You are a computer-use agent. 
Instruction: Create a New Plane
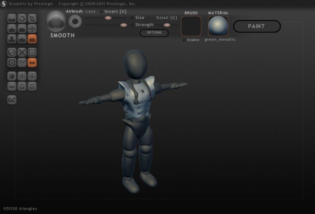pyautogui.click(x=12, y=86)
